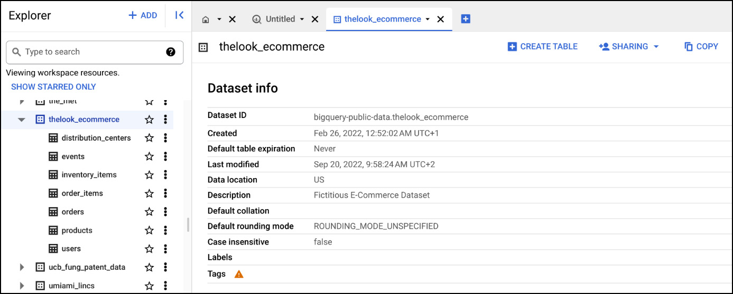733x294 pixels.
Task: Expand the ucb_fung_patent_data dataset
Action: 22,267
